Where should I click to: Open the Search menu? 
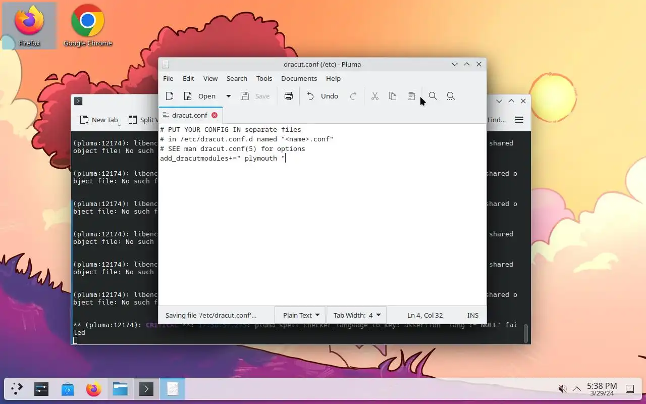[x=237, y=78]
